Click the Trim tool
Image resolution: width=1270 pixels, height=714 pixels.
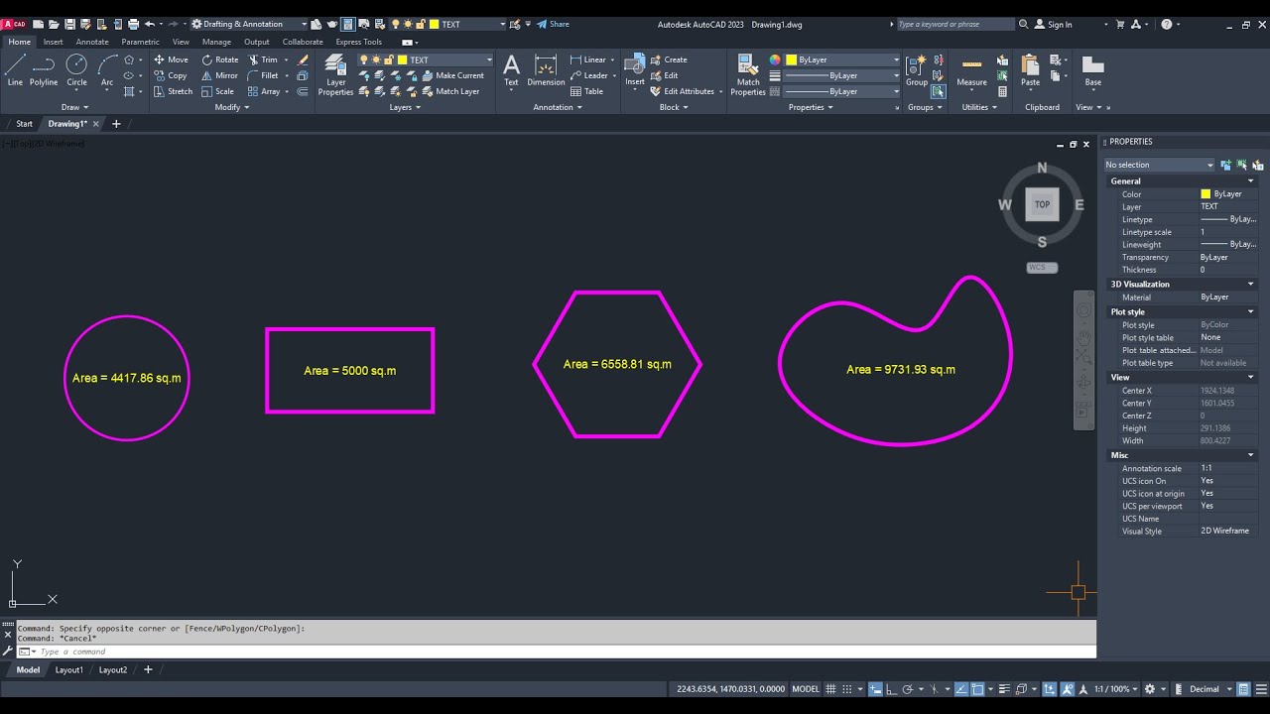[263, 59]
